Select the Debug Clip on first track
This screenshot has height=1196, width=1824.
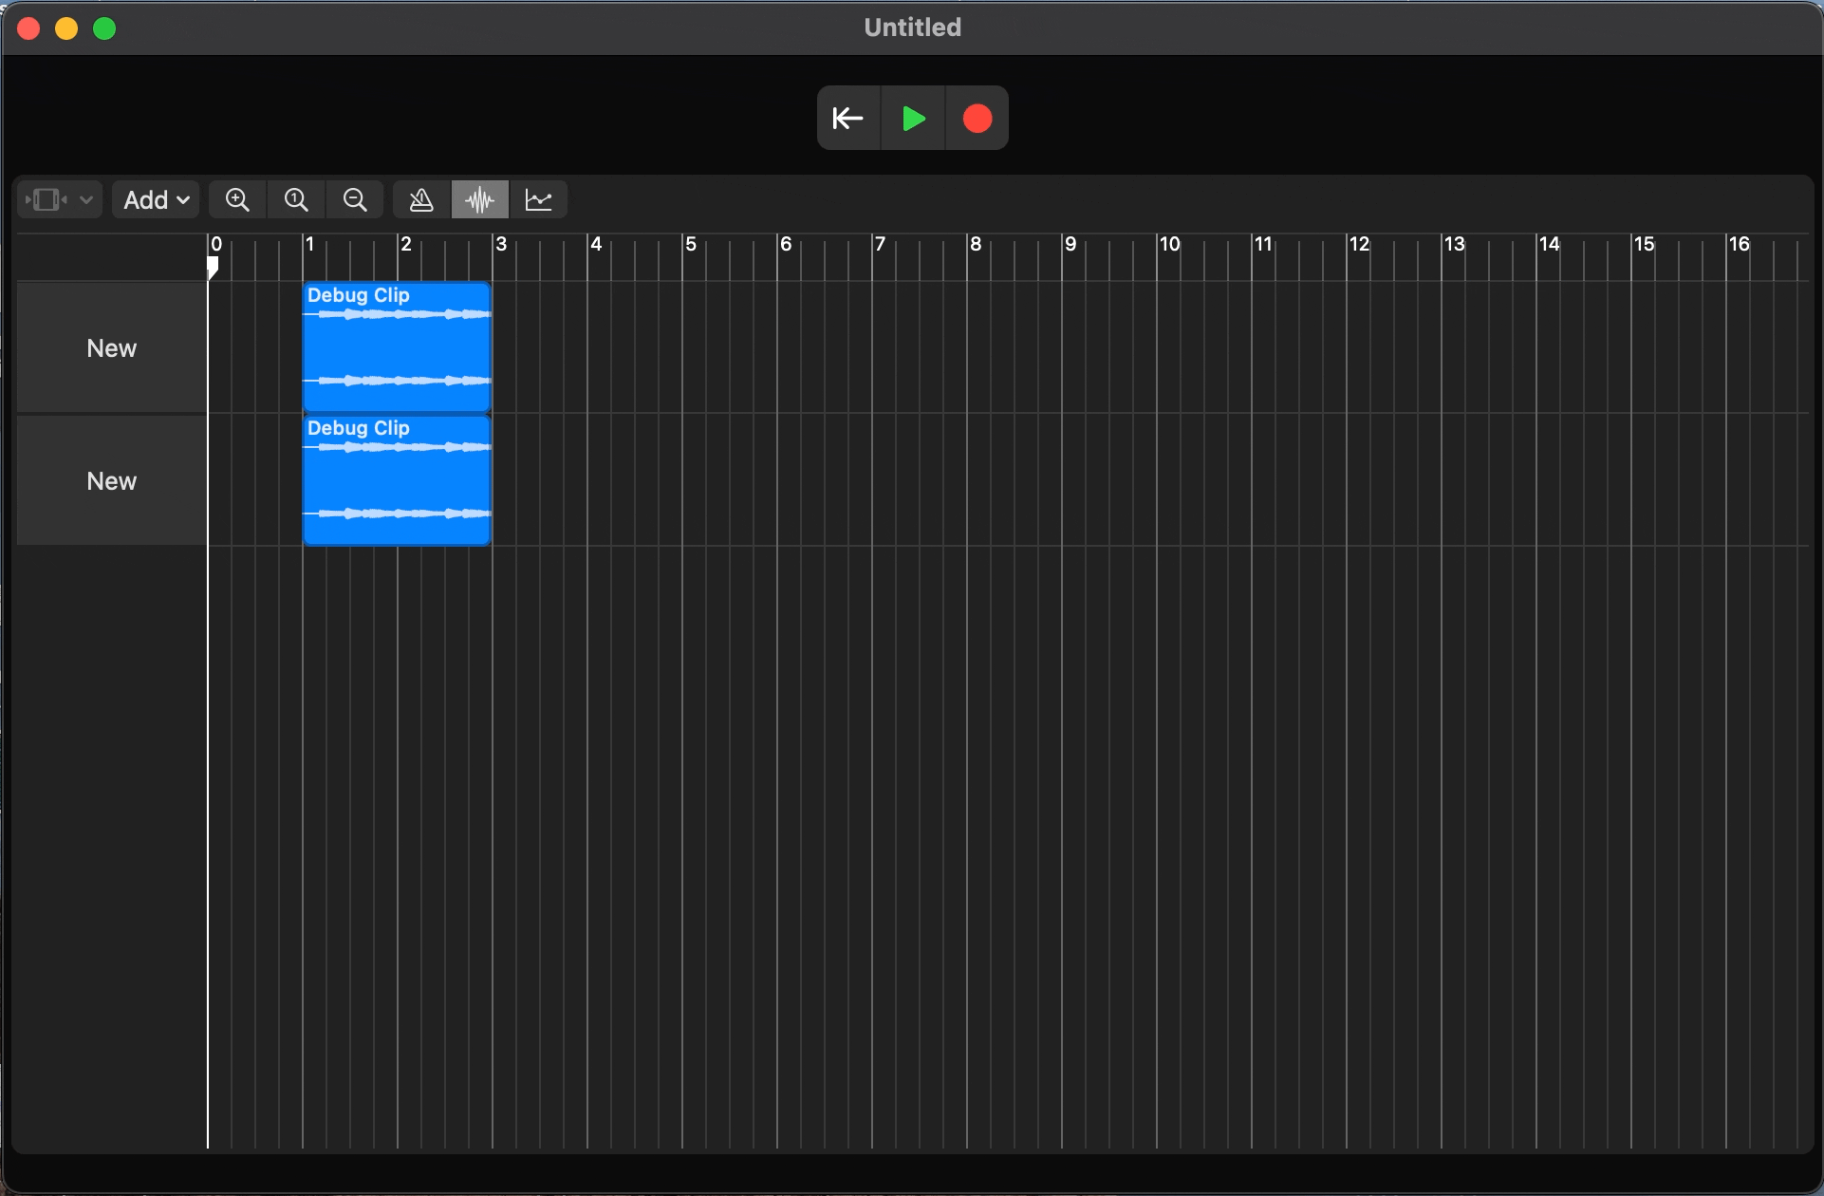[397, 347]
